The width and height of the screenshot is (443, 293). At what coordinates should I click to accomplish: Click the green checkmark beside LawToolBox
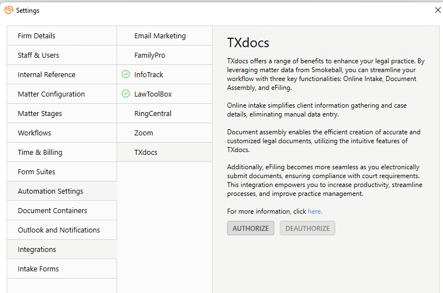pos(125,94)
